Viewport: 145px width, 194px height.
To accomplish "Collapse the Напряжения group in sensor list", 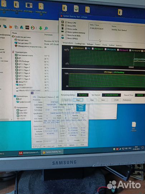I will 15,107.
